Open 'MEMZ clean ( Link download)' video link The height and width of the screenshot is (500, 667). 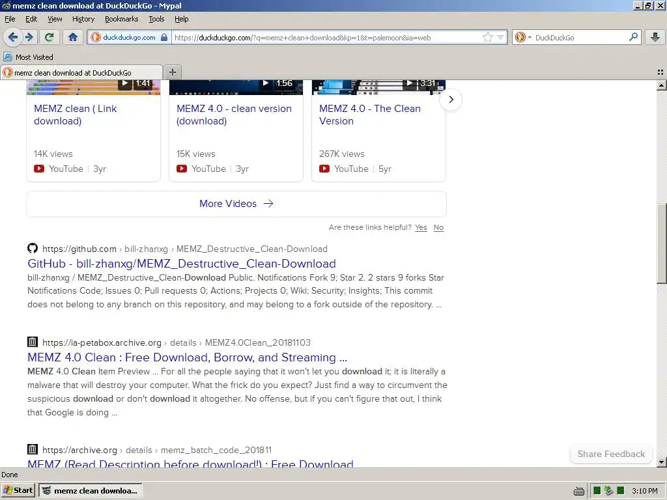point(76,115)
